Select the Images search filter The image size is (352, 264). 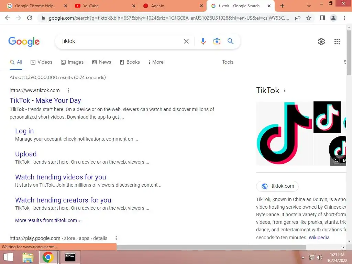(72, 62)
